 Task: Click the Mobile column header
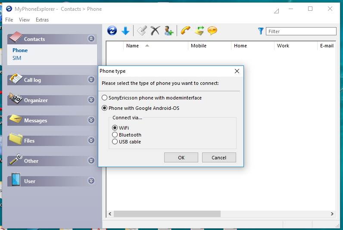pos(209,46)
